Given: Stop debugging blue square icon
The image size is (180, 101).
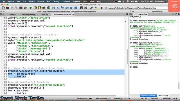Looking at the screenshot, I should (76, 8).
